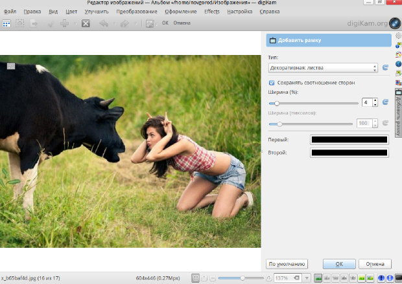Image resolution: width=402 pixels, height=284 pixels.
Task: Click the digiKam globe logo icon
Action: 395,23
